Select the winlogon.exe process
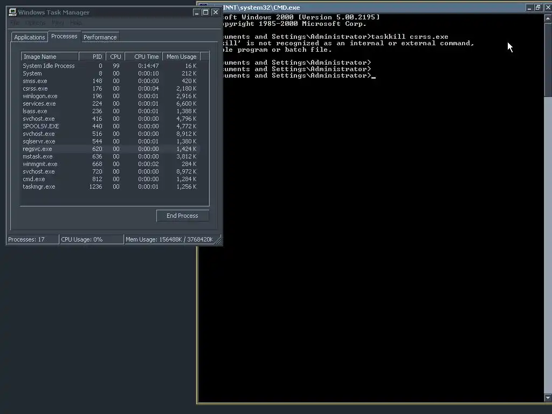The width and height of the screenshot is (552, 414). (111, 96)
